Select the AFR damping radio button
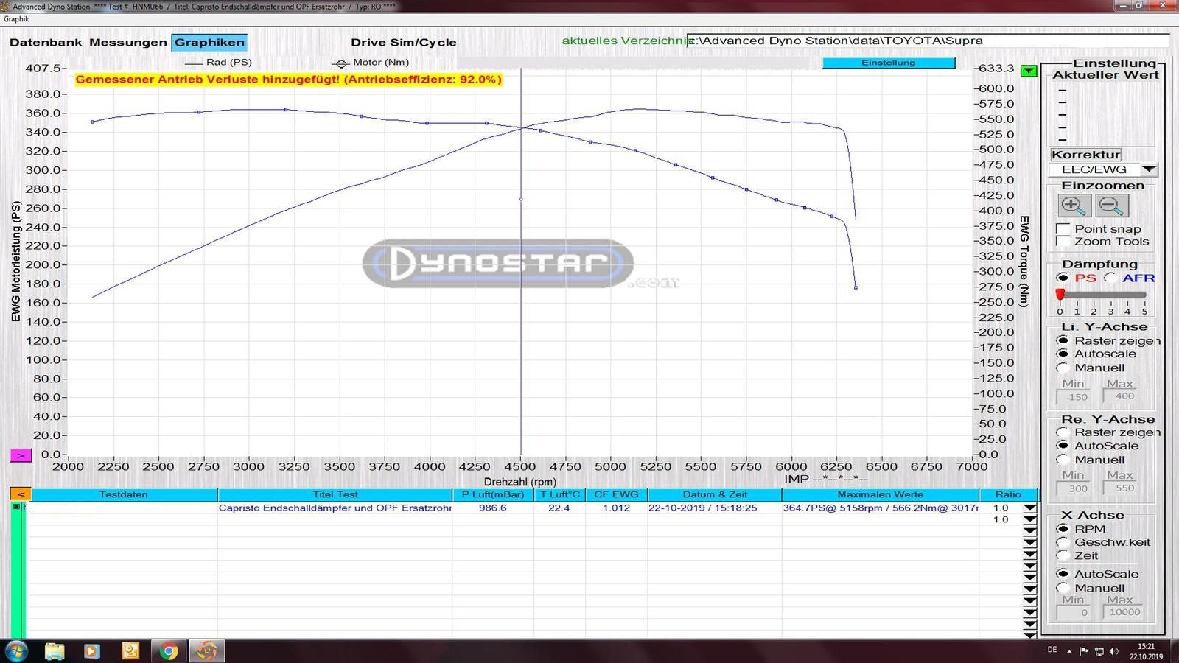The height and width of the screenshot is (663, 1179). 1110,278
